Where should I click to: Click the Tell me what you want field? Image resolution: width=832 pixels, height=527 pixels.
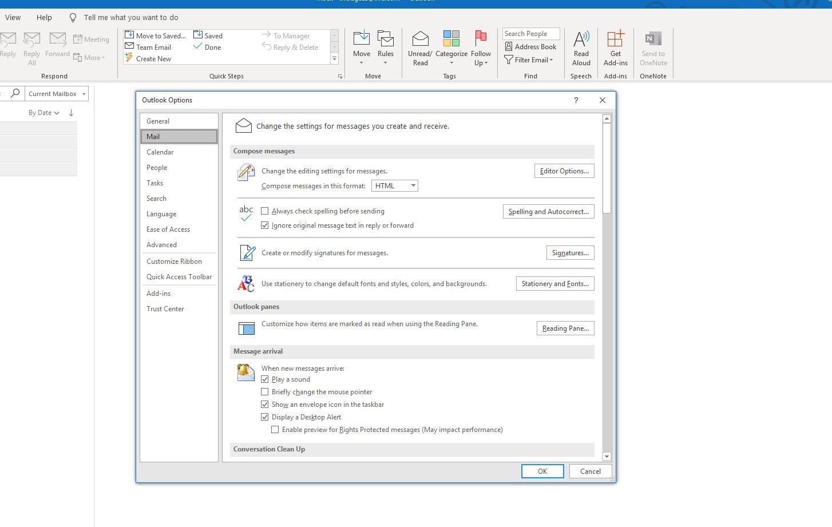(131, 18)
